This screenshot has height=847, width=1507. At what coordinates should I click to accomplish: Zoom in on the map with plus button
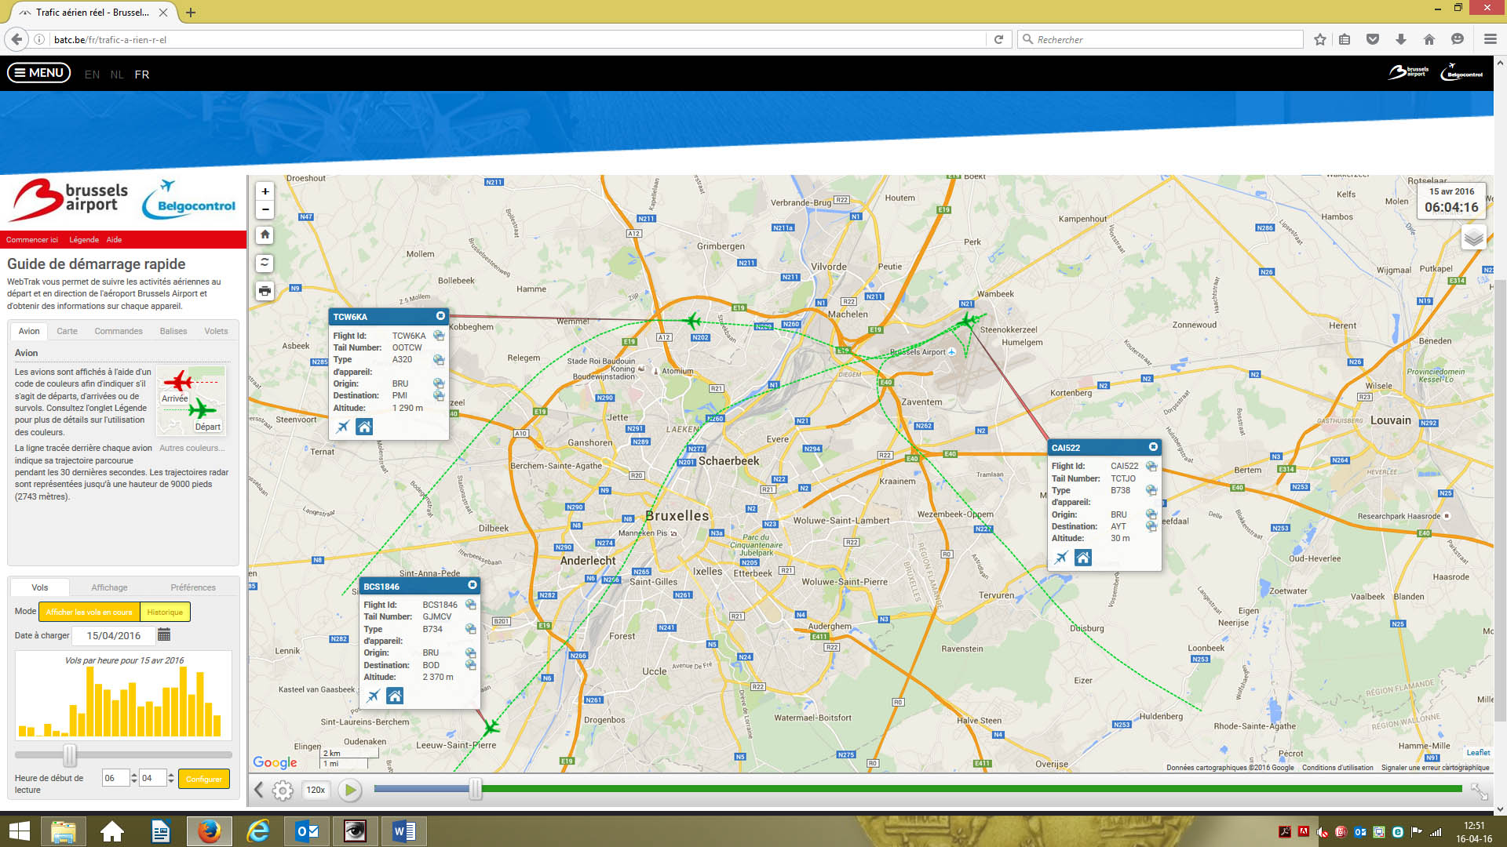click(x=265, y=191)
